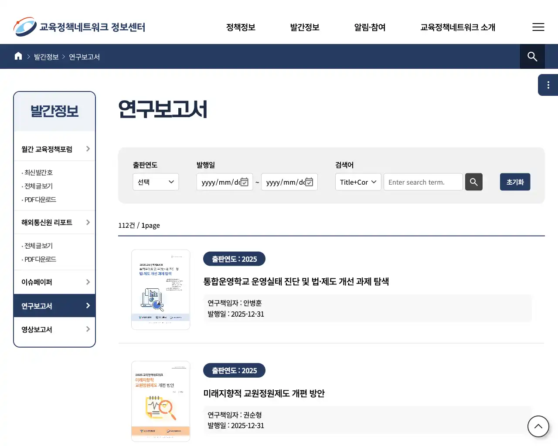This screenshot has height=446, width=558.
Task: Open the 발간정보 top navigation menu
Action: [304, 27]
